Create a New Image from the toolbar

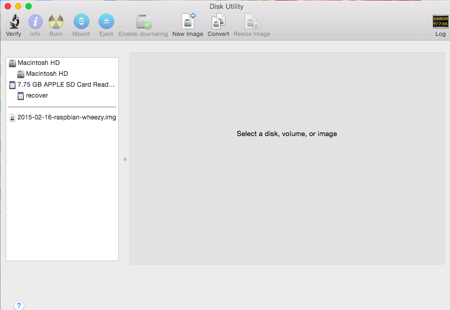click(x=187, y=22)
